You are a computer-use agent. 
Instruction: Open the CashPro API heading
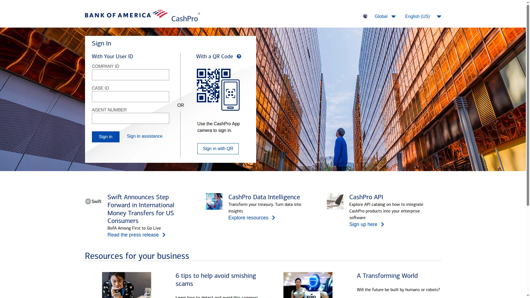366,197
